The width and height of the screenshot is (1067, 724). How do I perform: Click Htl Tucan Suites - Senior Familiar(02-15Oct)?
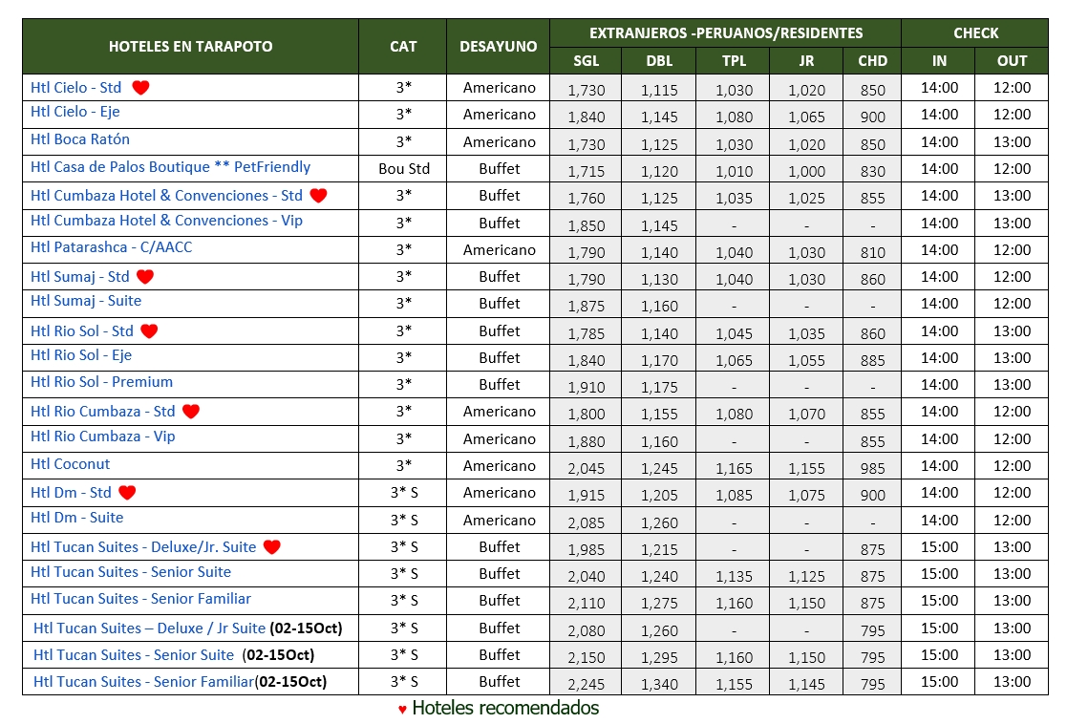181,682
